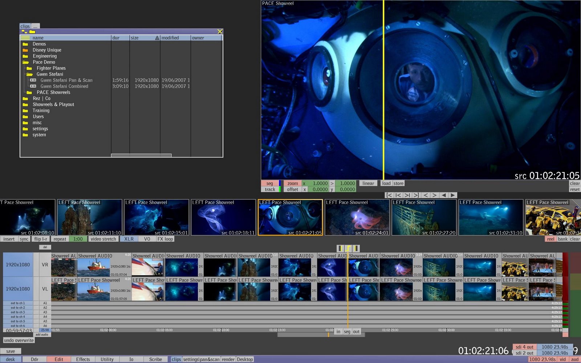
Task: Click the list lines icon beside name header
Action: point(25,38)
